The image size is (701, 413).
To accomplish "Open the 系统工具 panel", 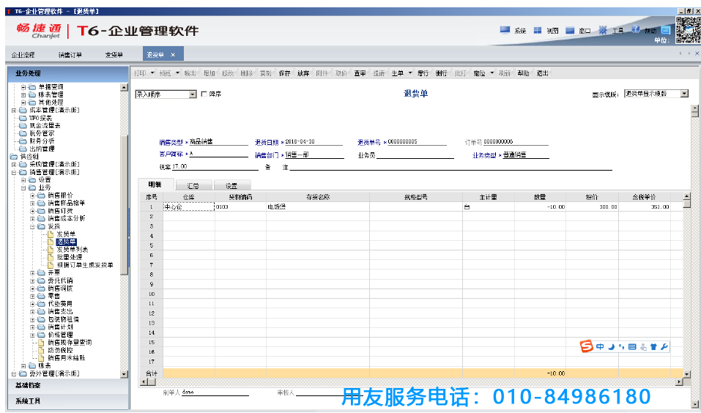I will point(68,401).
